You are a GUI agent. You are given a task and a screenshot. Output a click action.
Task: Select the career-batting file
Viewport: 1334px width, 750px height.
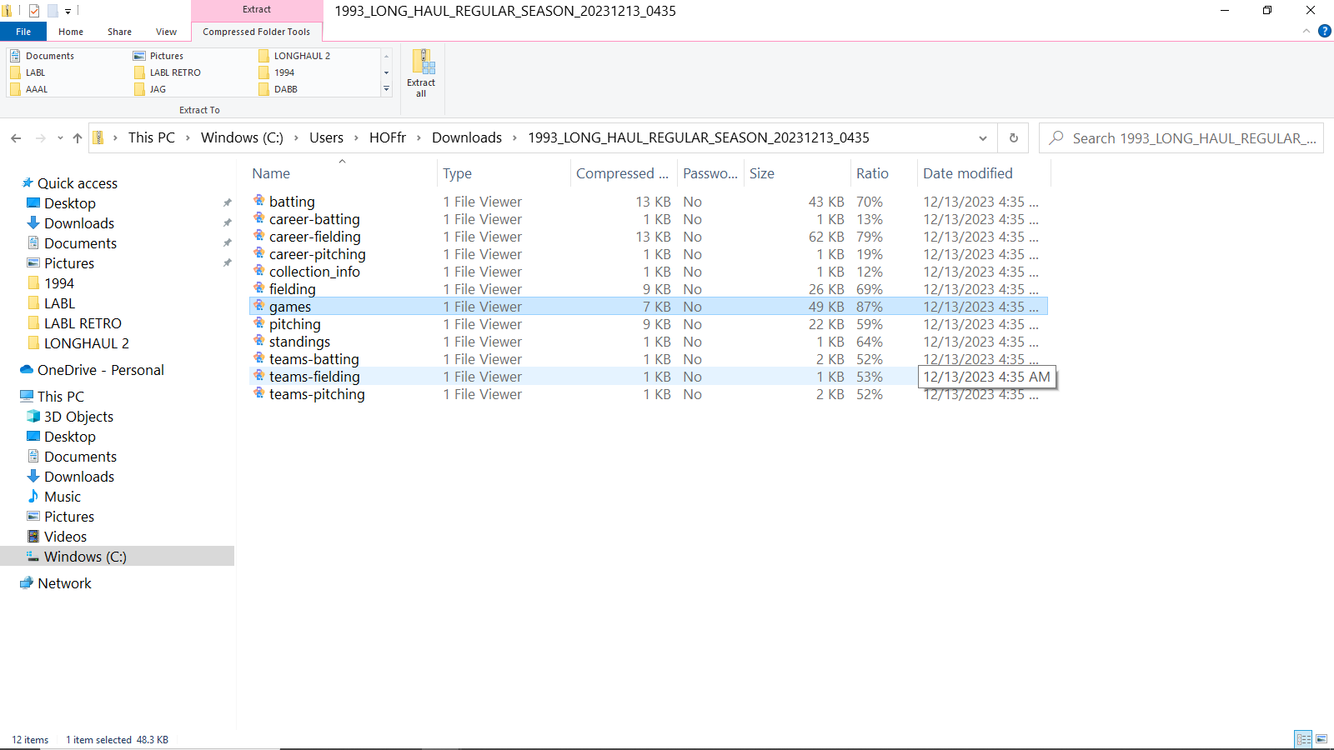314,219
